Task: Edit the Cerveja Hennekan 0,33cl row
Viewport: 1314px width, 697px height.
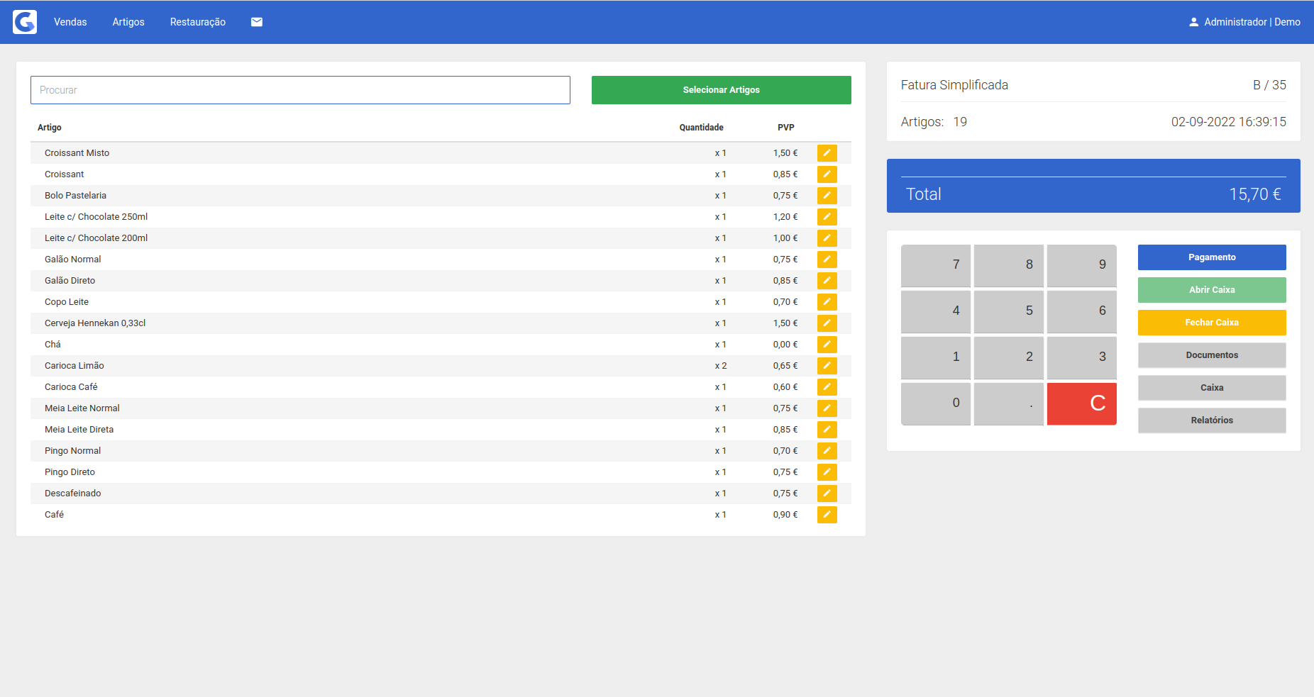Action: coord(827,323)
